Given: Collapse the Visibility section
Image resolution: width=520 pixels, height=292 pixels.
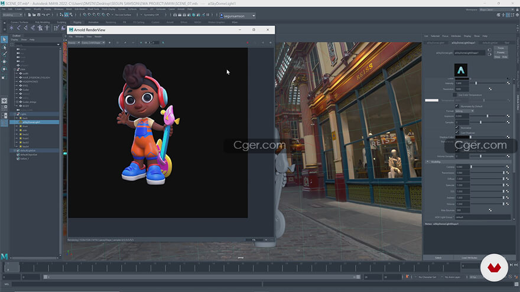Looking at the screenshot, I should (427, 162).
